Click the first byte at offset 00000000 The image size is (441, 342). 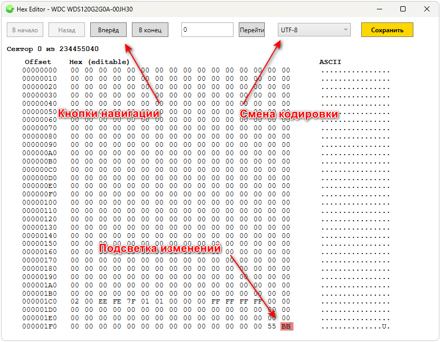click(75, 70)
